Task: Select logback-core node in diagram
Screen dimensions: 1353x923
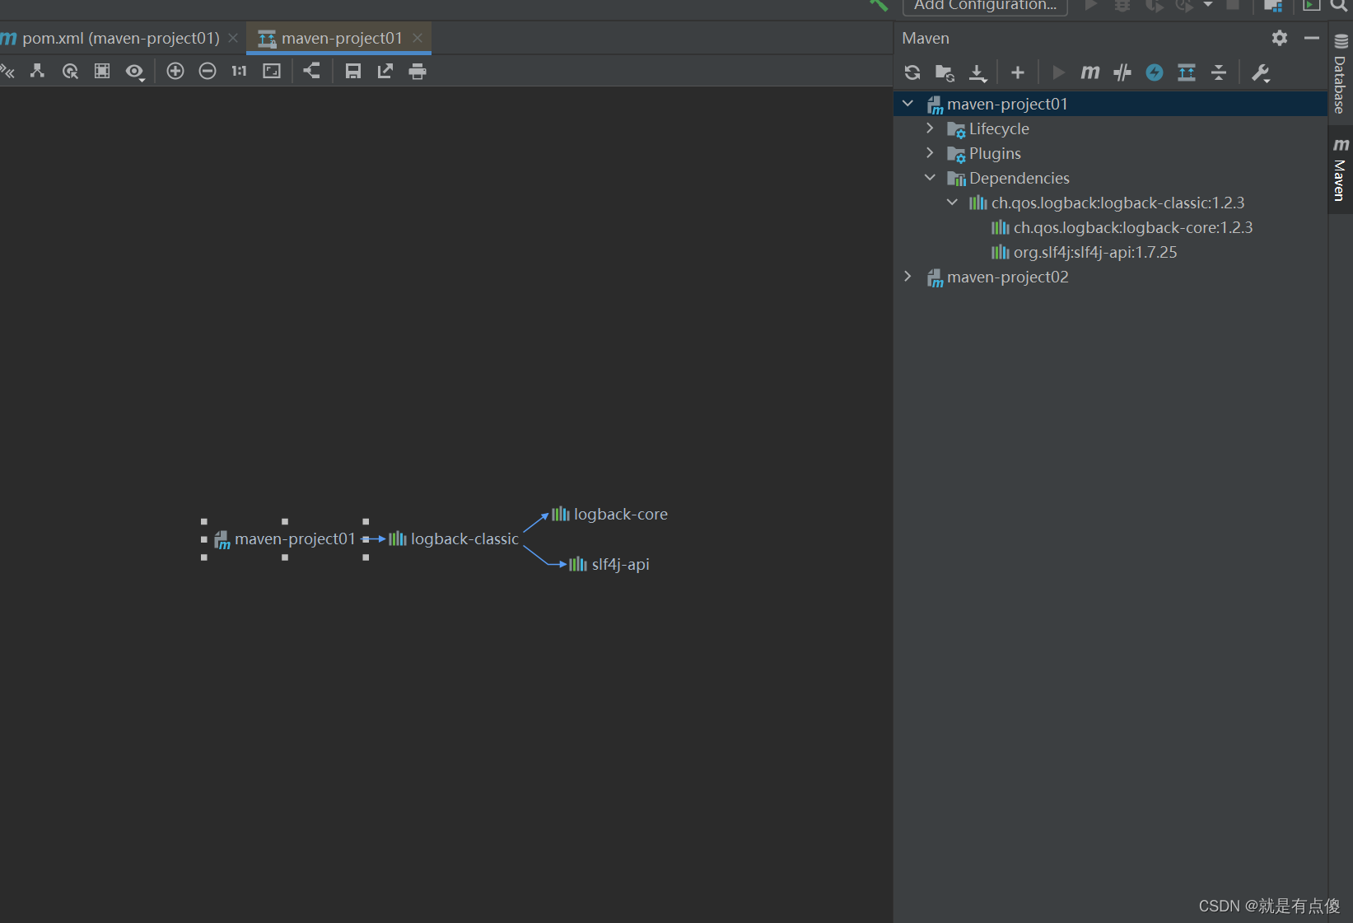Action: [x=609, y=515]
